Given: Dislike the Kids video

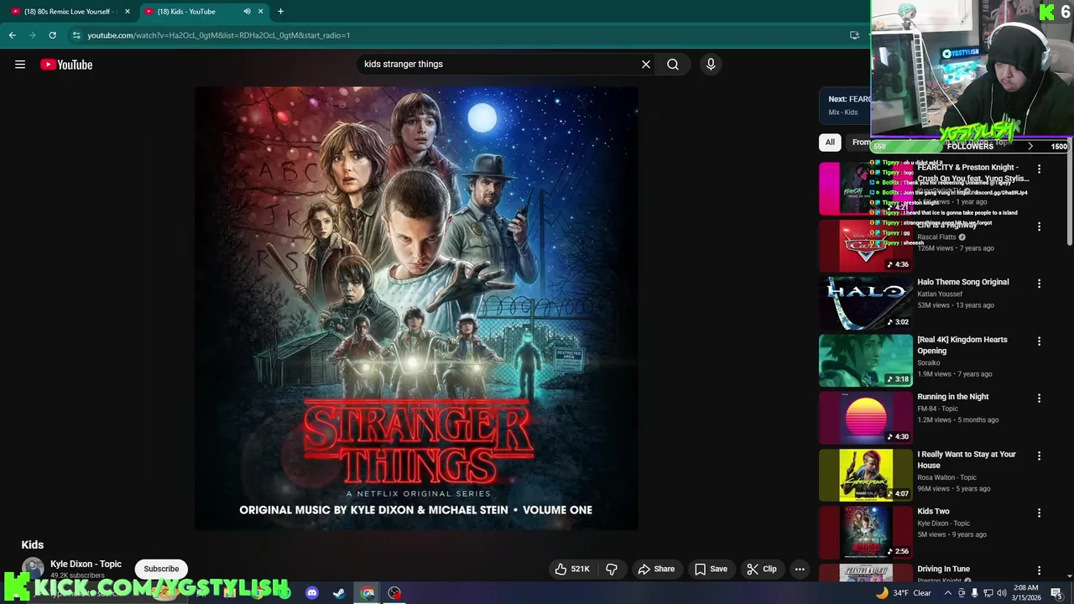Looking at the screenshot, I should click(x=612, y=569).
